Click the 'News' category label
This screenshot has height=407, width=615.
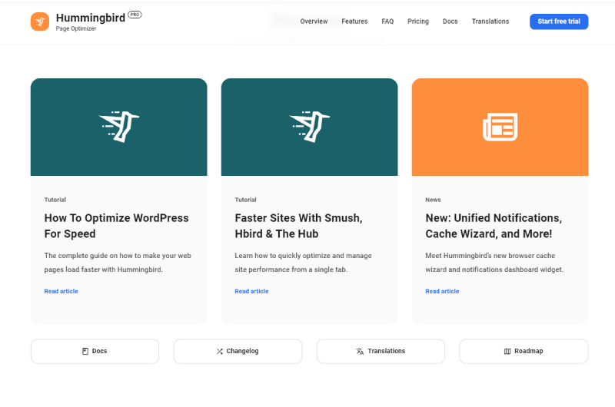click(433, 200)
